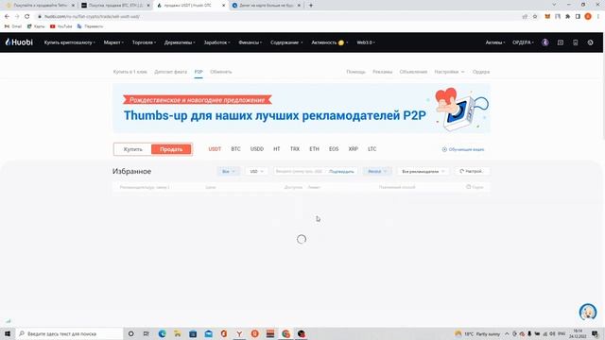The width and height of the screenshot is (605, 340).
Task: Open the purple profile avatar in Huobi header
Action: [545, 42]
